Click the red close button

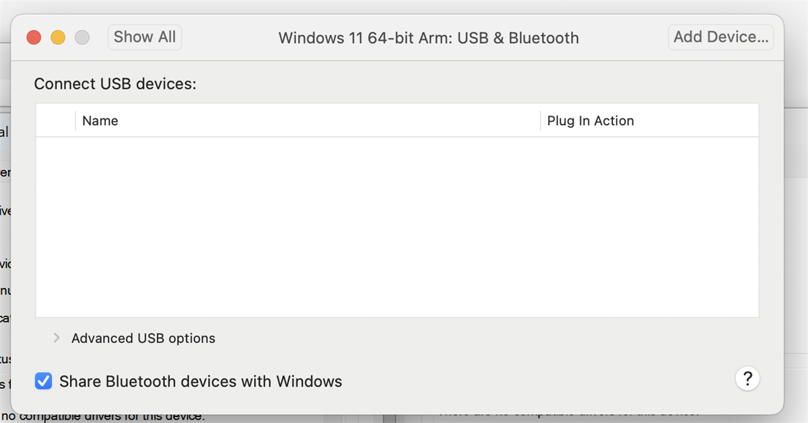coord(33,37)
